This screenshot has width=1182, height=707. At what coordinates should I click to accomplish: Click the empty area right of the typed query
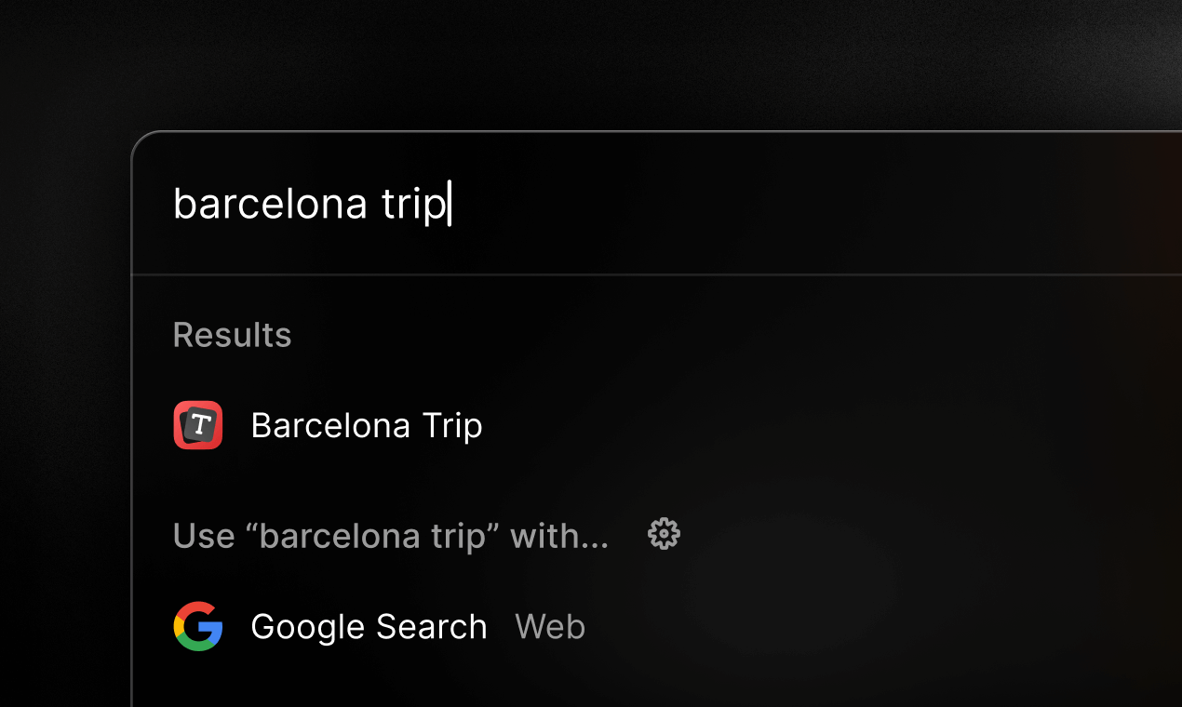tap(791, 204)
